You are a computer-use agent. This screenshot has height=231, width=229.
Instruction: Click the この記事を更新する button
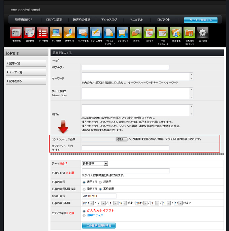point(99,225)
